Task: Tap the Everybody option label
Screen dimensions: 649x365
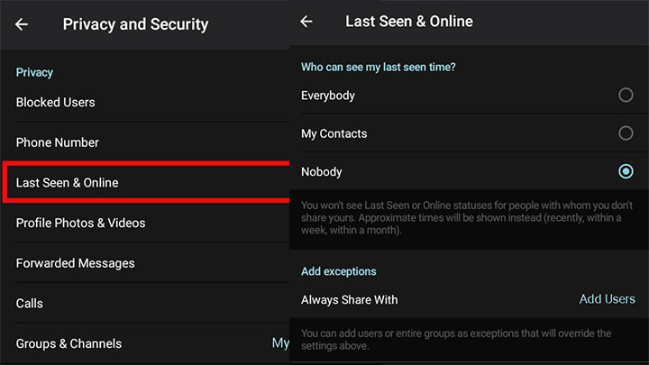Action: coord(328,96)
